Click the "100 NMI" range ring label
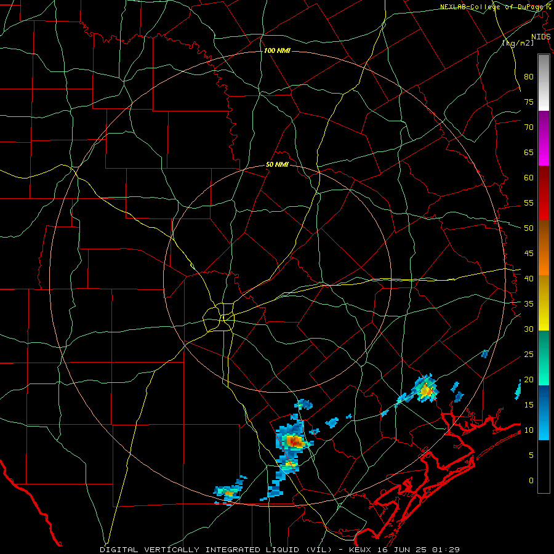554x554 pixels. pos(277,51)
